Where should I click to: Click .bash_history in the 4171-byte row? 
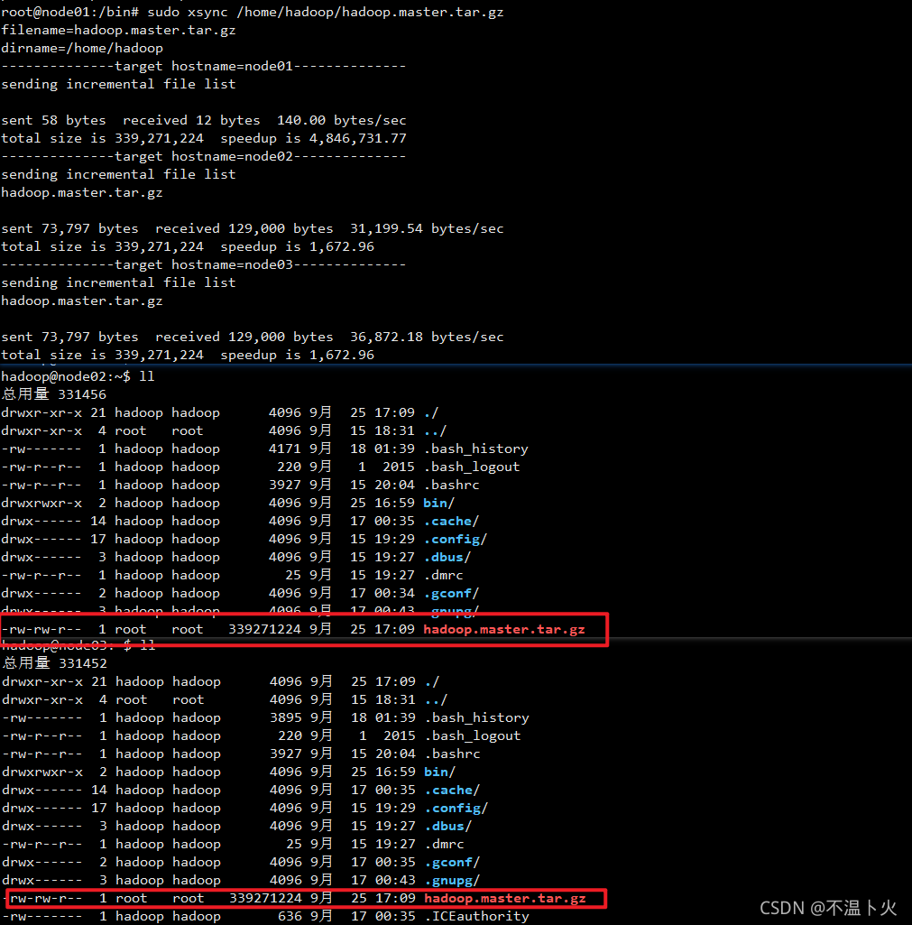[x=476, y=449]
